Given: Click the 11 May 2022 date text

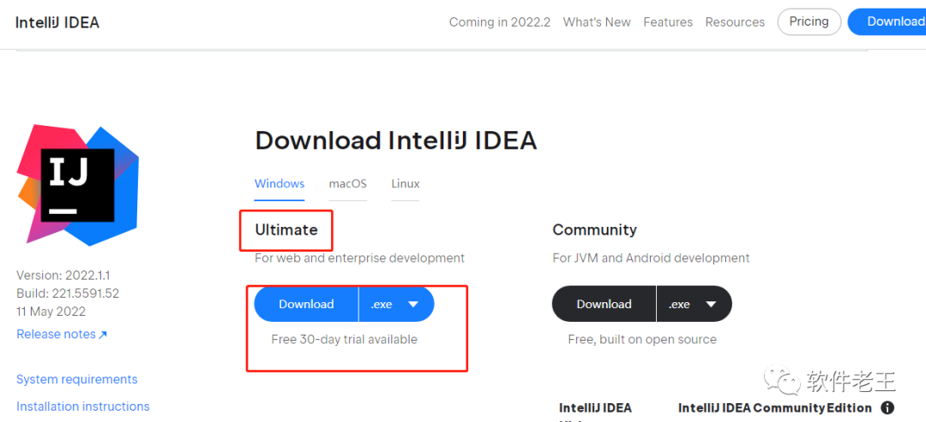Looking at the screenshot, I should [51, 312].
